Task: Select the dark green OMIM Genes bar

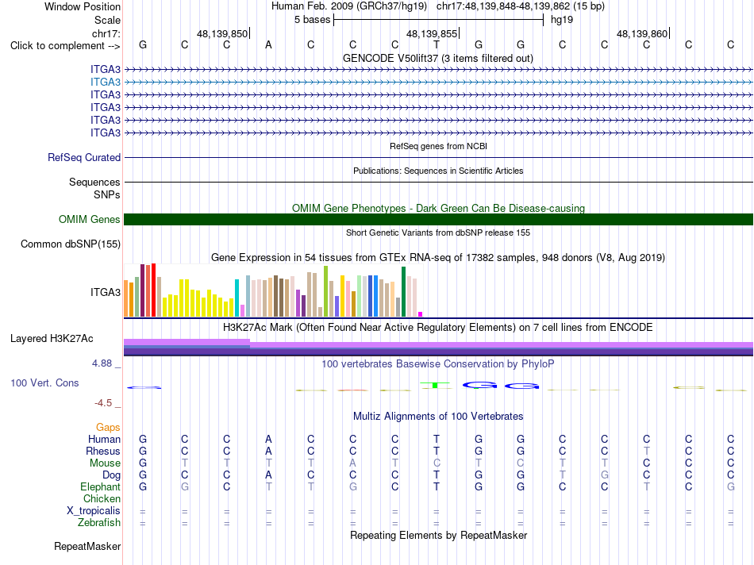Action: (438, 219)
